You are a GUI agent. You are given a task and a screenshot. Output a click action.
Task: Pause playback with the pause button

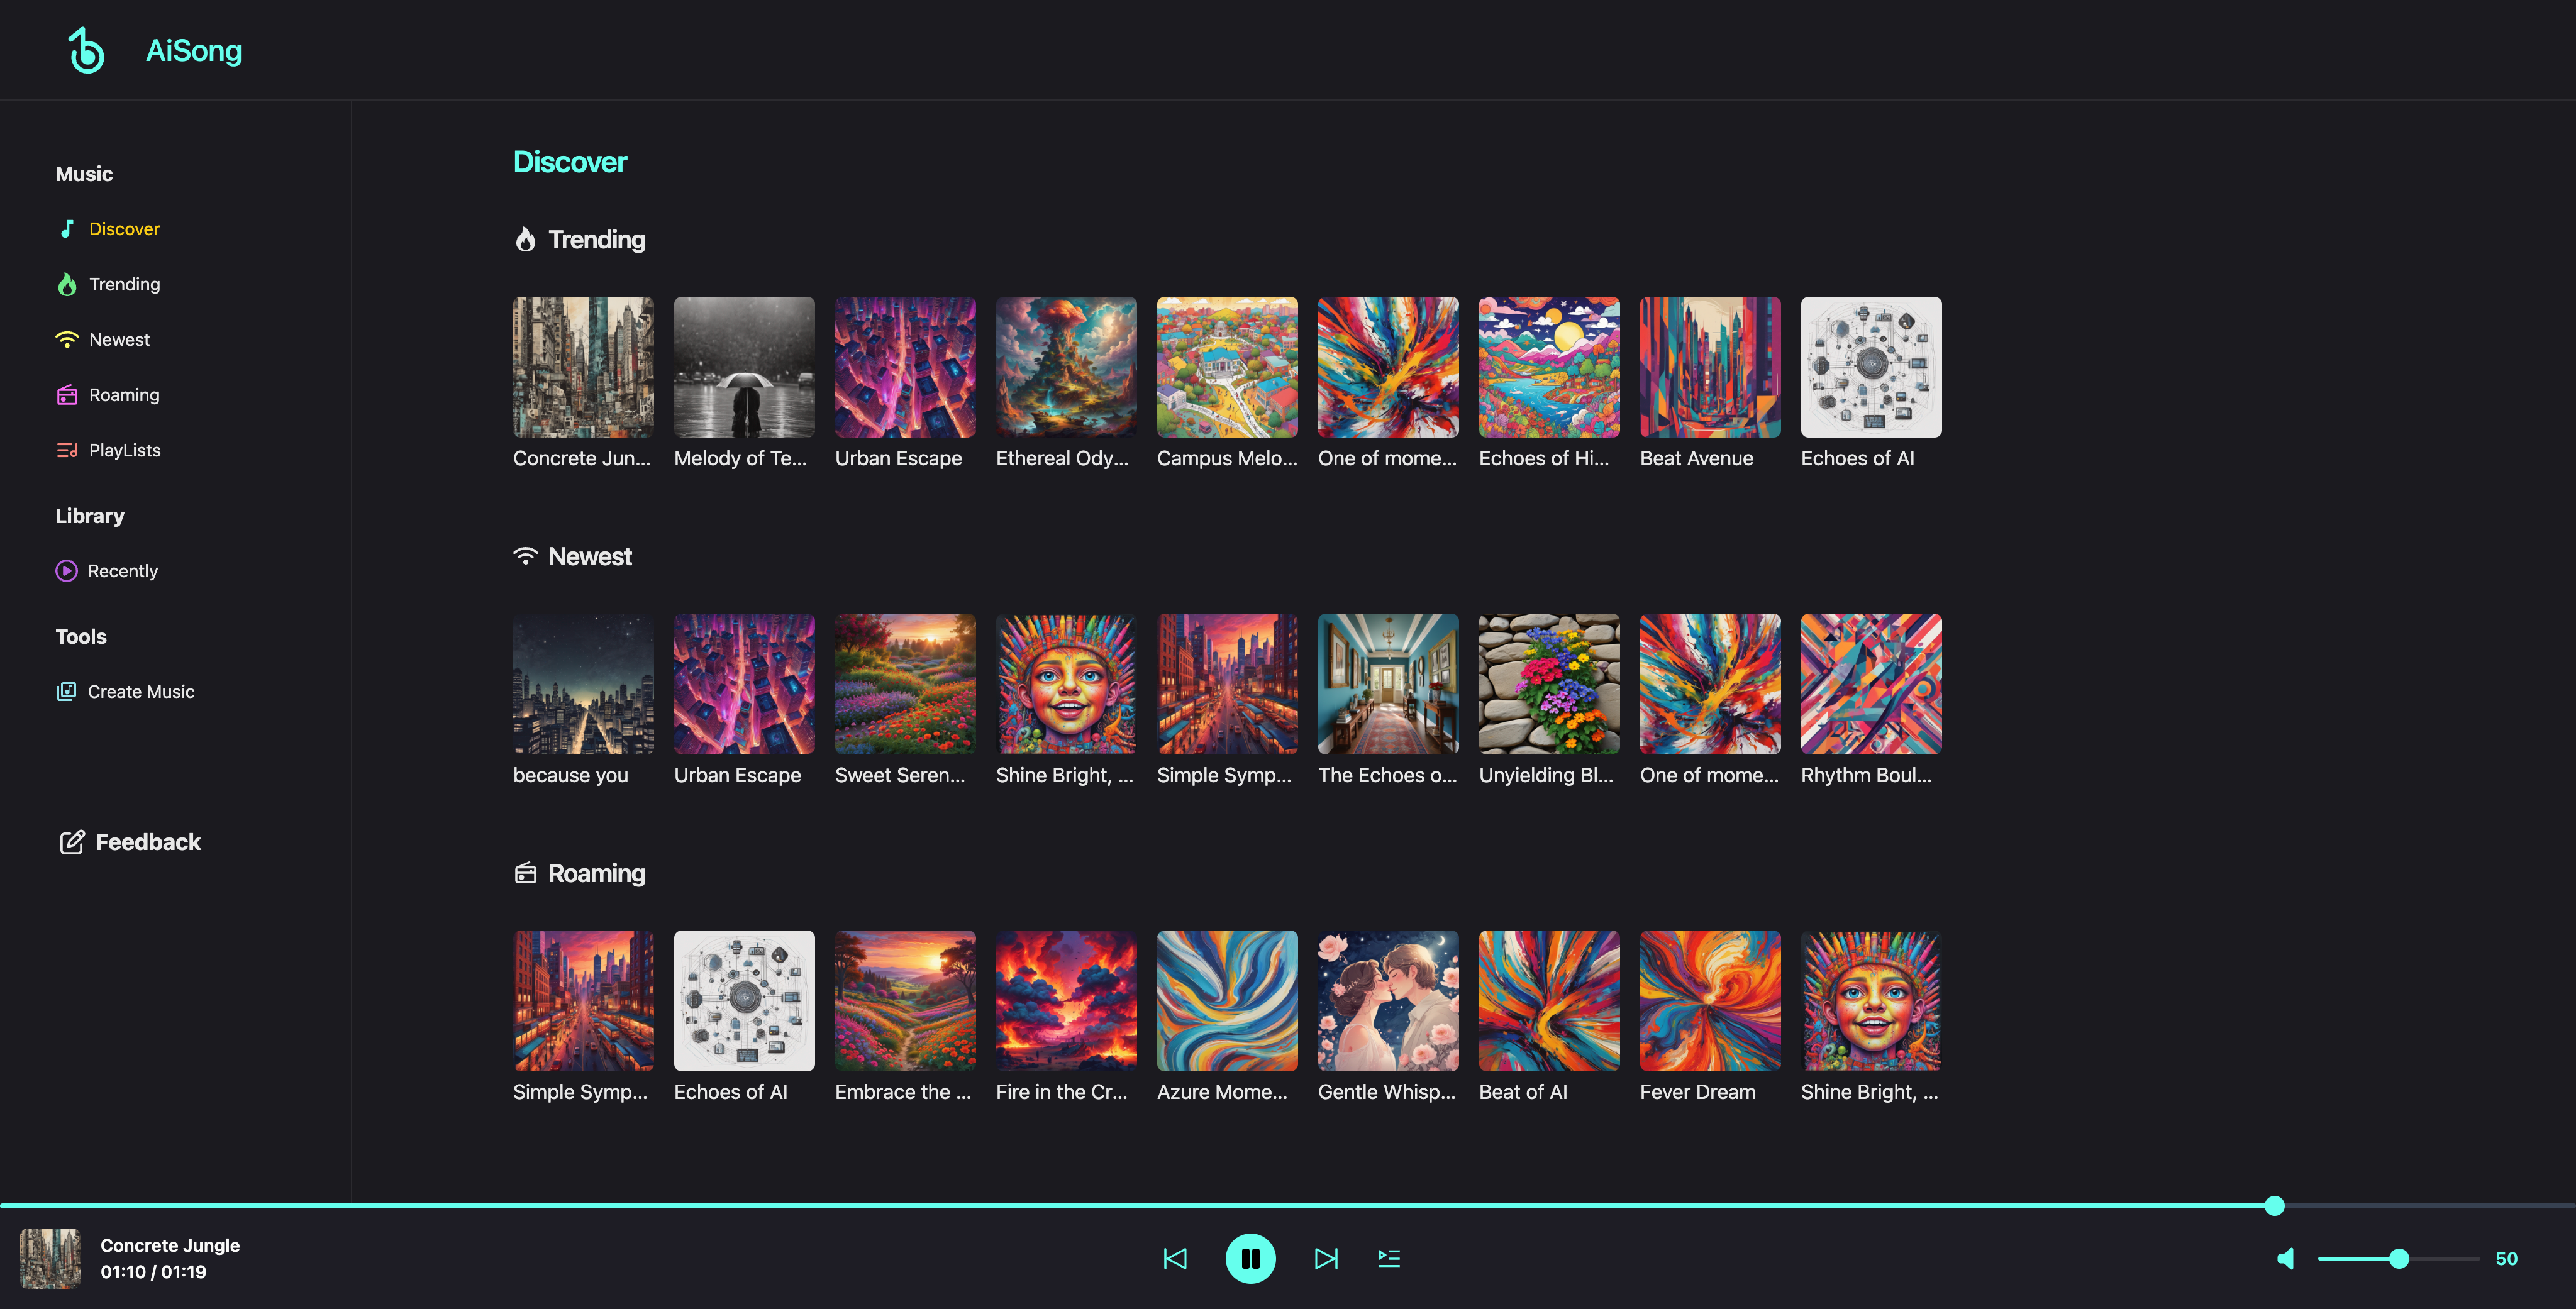[1250, 1258]
